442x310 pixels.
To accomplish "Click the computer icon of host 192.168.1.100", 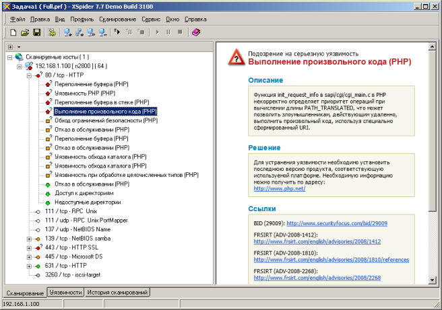I will click(29, 66).
